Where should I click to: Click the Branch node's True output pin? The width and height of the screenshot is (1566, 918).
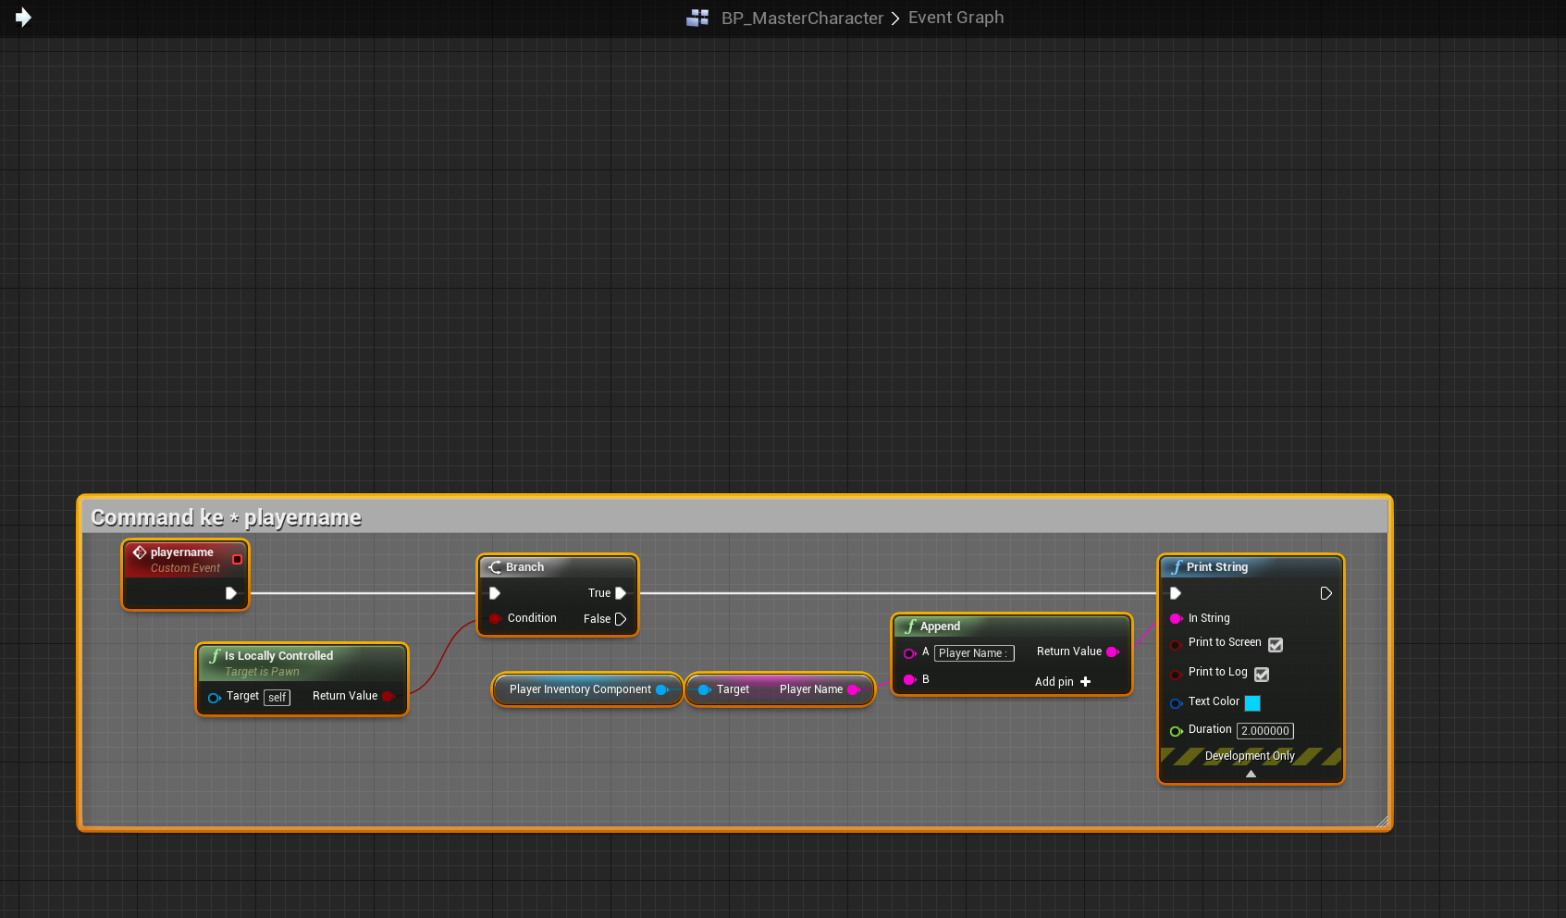pyautogui.click(x=621, y=593)
